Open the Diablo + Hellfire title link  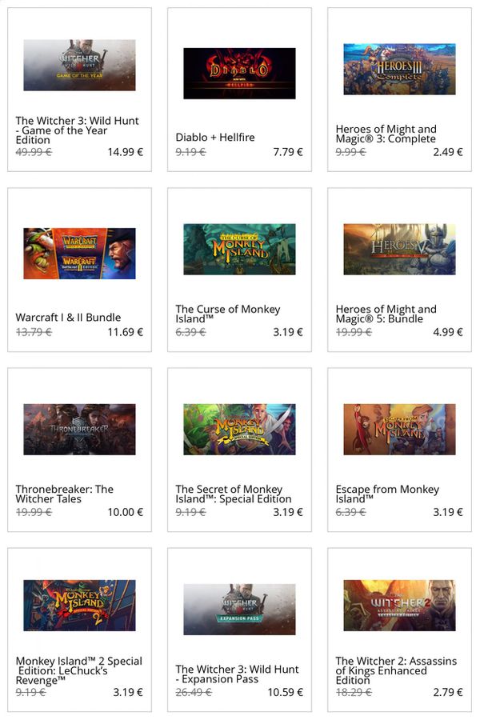coord(215,138)
